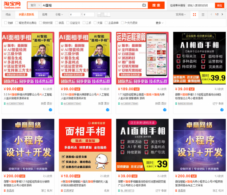Open the Taobao.com logo homepage
Viewport: 227px width, 195px height.
(x=12, y=5)
